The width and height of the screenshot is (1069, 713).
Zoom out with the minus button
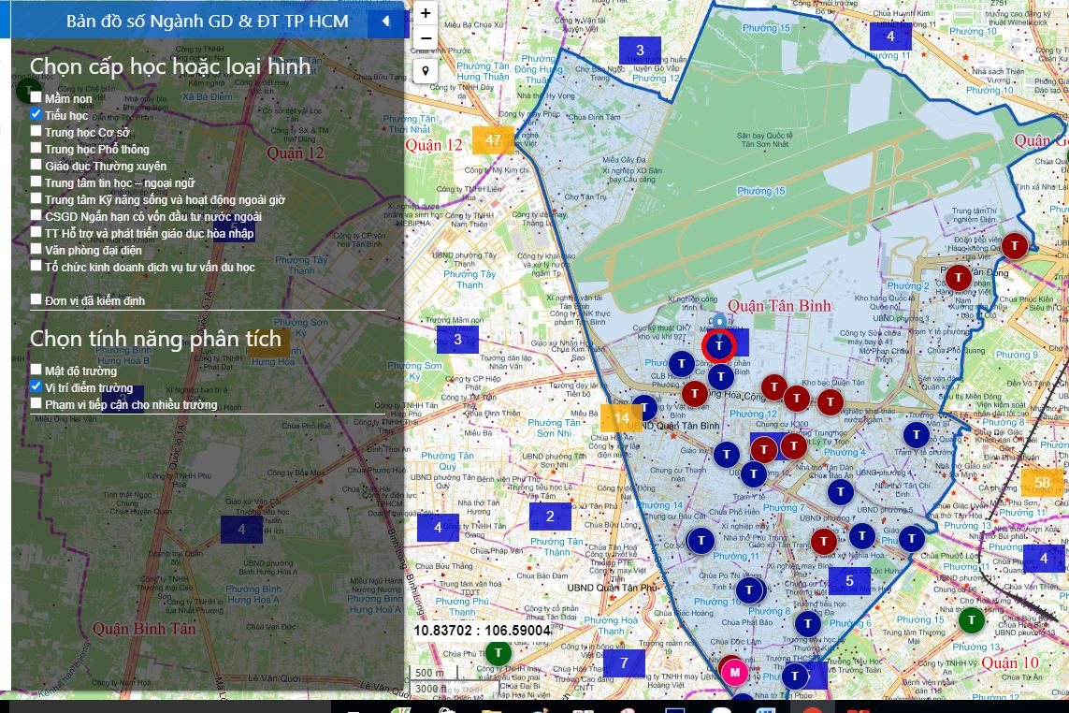426,37
